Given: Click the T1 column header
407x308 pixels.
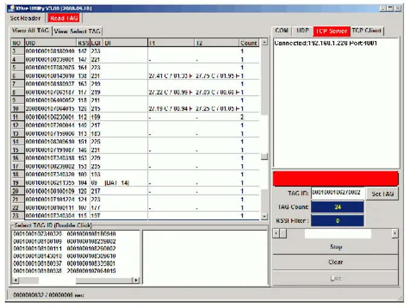Looking at the screenshot, I should 171,43.
